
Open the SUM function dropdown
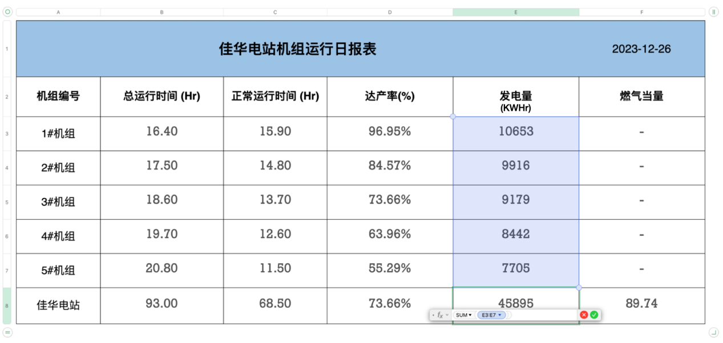(x=464, y=315)
